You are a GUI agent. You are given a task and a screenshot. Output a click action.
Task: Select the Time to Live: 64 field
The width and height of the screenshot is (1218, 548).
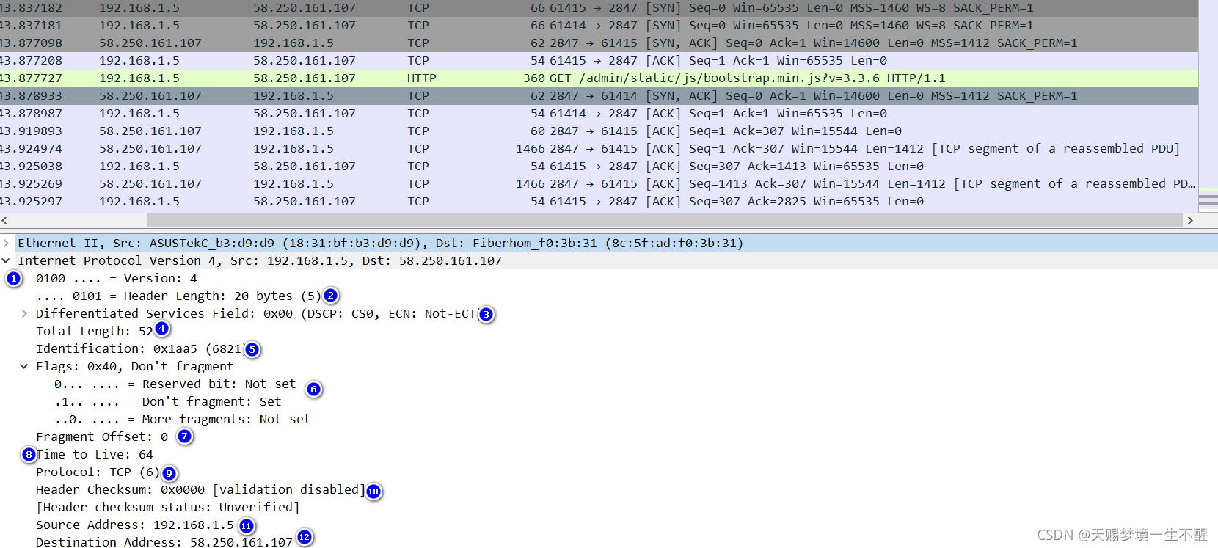tap(95, 454)
